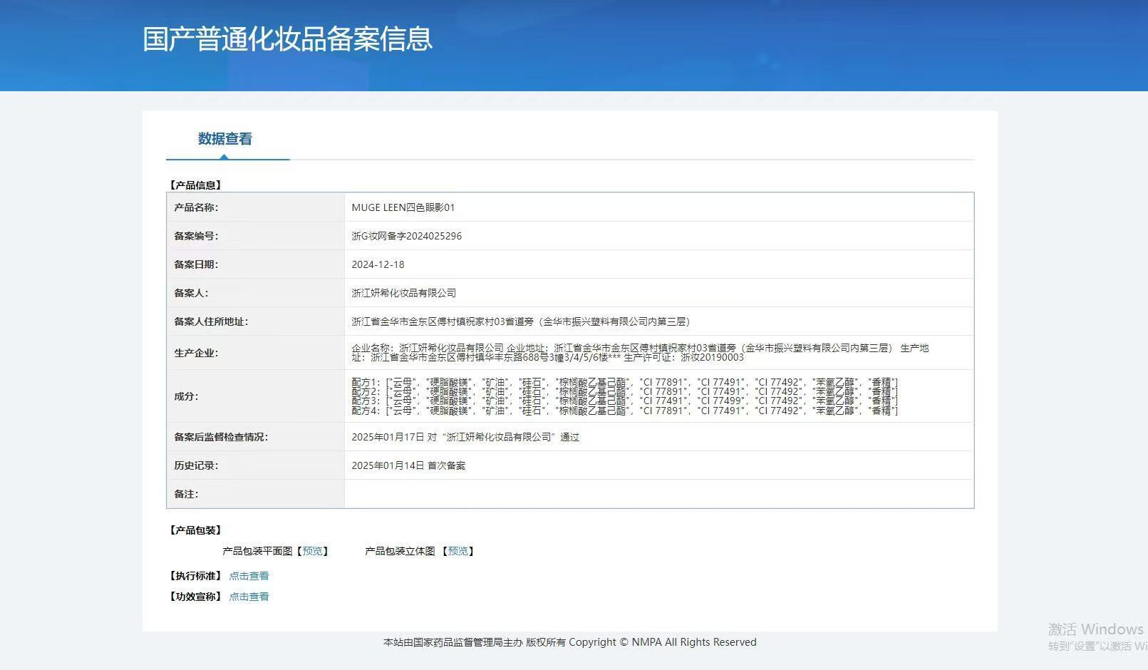Click the 成分 row label
This screenshot has width=1148, height=670.
(186, 396)
